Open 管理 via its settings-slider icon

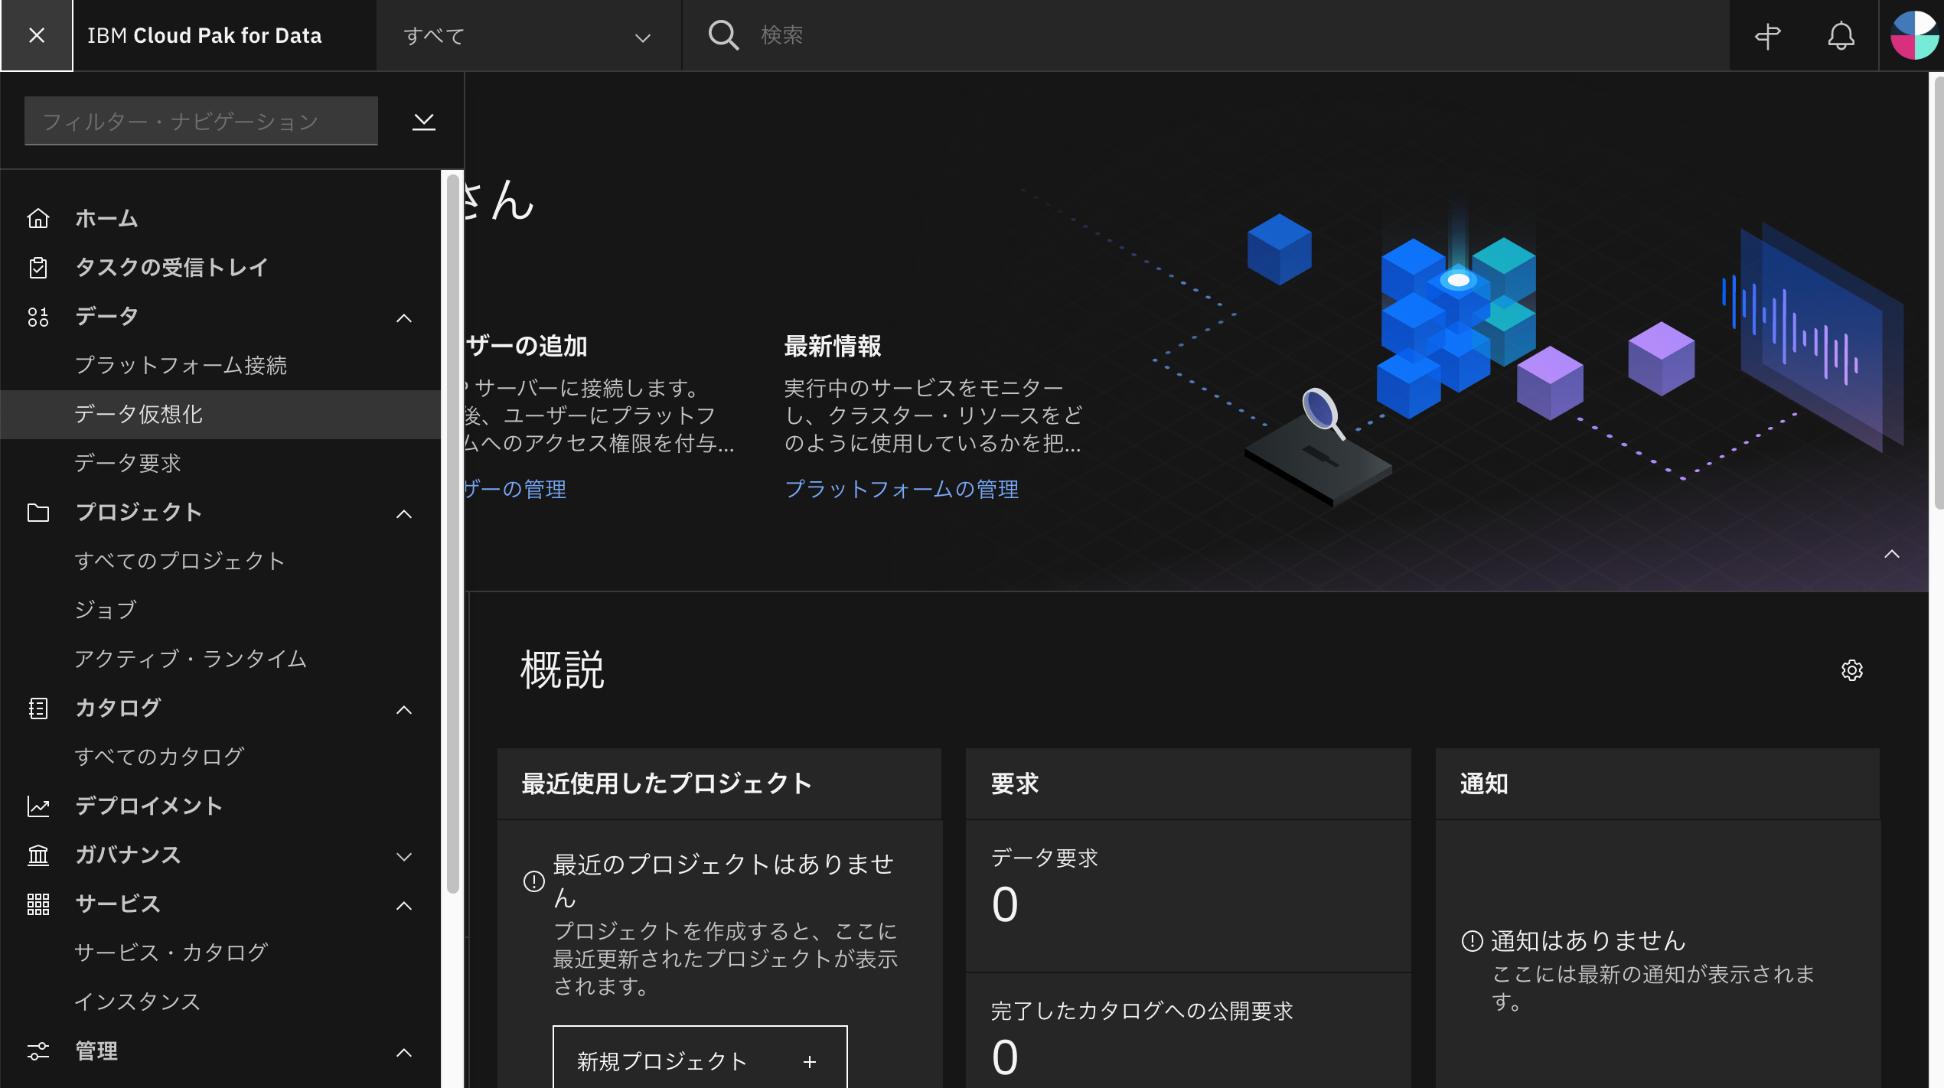coord(38,1051)
